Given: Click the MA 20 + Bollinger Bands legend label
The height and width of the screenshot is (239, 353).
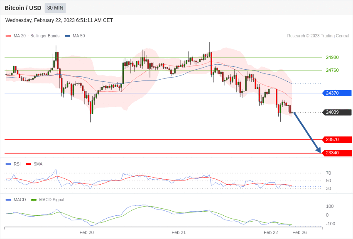Looking at the screenshot, I should click(x=37, y=36).
